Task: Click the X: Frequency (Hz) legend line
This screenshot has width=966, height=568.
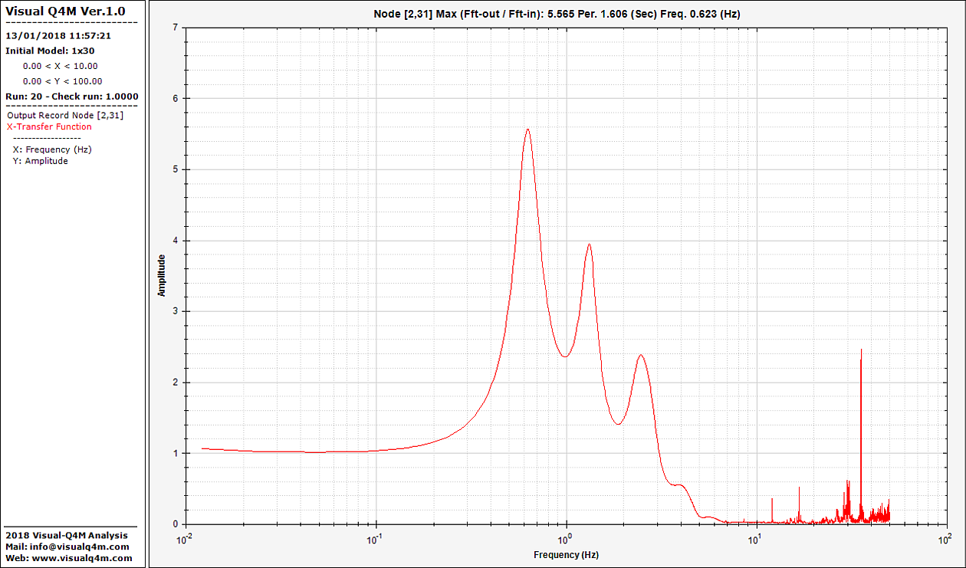Action: coord(52,149)
